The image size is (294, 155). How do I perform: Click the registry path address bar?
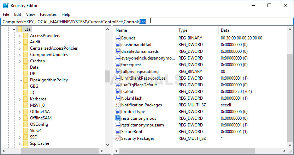click(212, 21)
